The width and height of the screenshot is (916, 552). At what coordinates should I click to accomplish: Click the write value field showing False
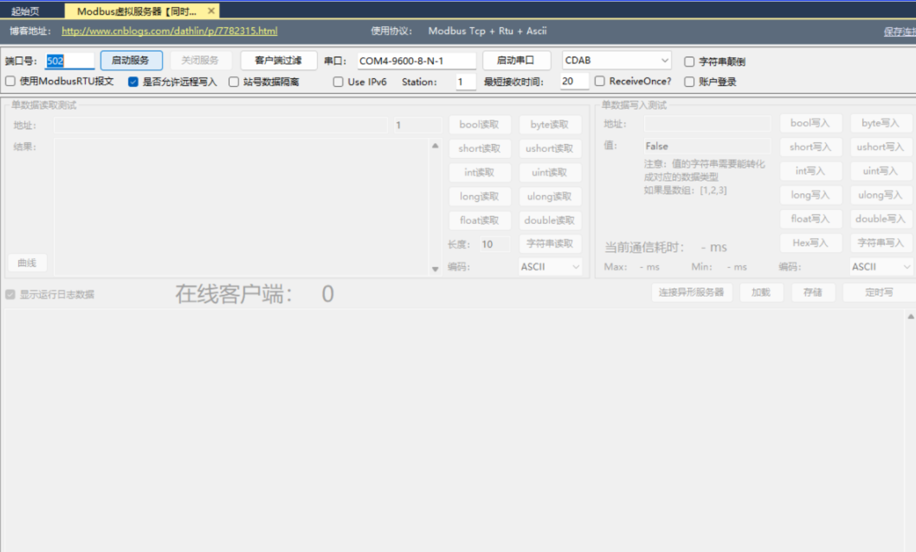pos(707,146)
